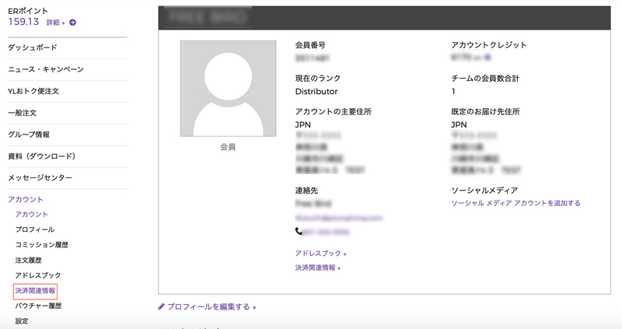The image size is (622, 329).
Task: Select YLおトク便注文 in the sidebar
Action: pos(33,91)
